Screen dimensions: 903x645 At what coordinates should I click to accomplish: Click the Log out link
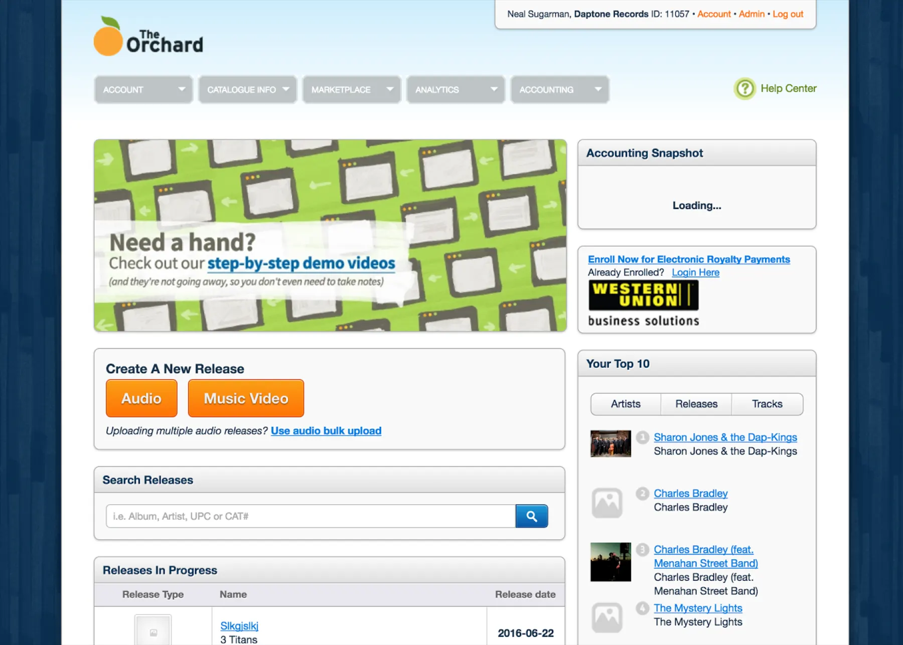788,14
